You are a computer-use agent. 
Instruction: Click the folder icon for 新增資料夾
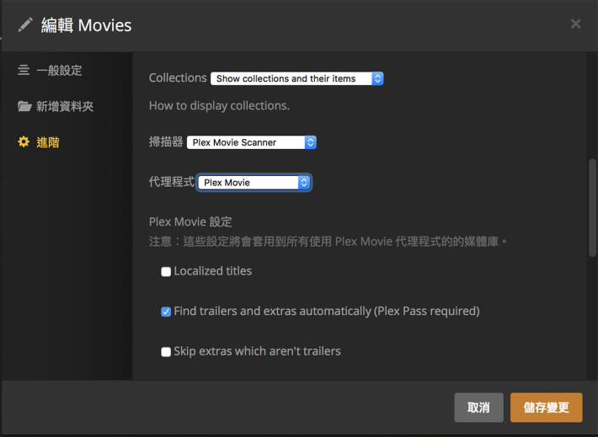pos(24,106)
